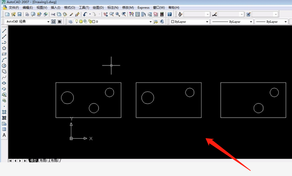Screen dimensions: 292x176
Task: Click layer 0 color square
Action: tap(94, 21)
